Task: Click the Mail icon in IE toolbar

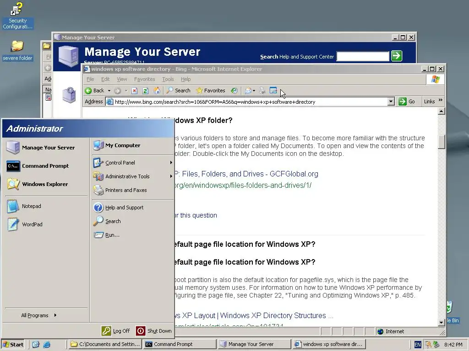Action: coord(248,90)
